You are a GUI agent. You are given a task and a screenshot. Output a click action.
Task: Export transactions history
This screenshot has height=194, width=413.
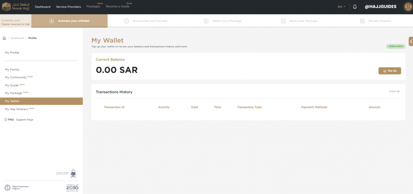394,91
